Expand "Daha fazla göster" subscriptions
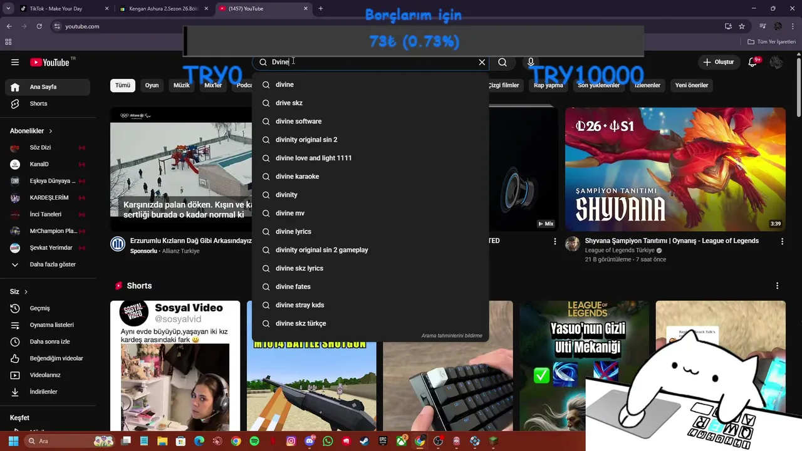 pos(48,264)
